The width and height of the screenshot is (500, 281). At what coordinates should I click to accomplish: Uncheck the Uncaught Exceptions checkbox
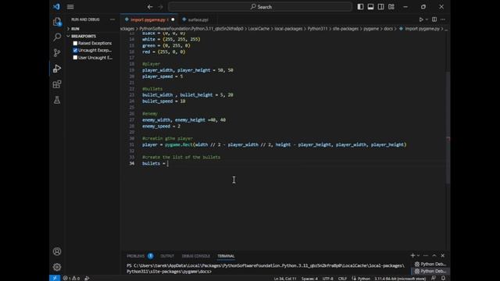(75, 50)
